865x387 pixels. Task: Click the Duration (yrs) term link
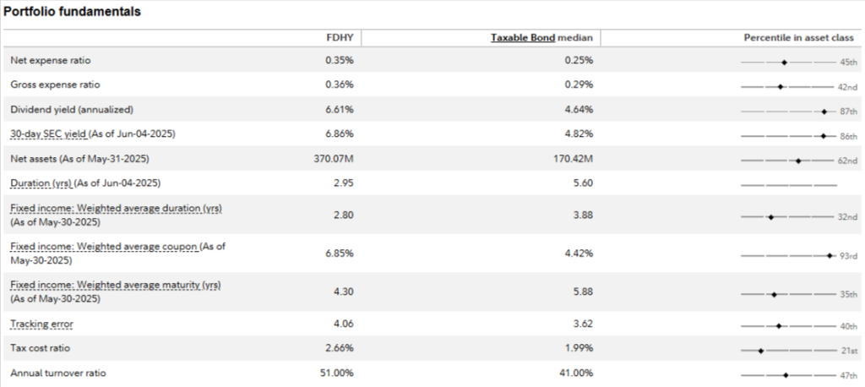[x=41, y=183]
